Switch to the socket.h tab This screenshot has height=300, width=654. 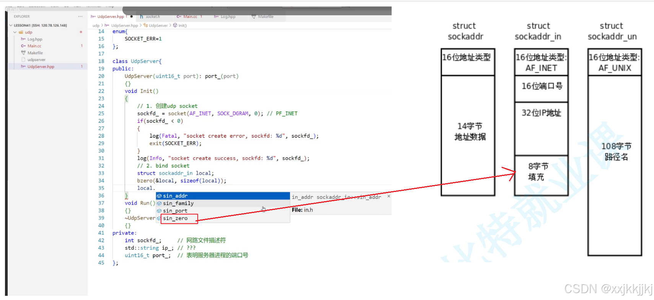153,16
